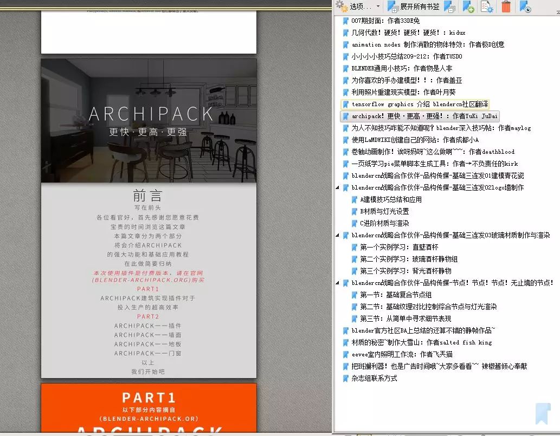This screenshot has width=560, height=436.
Task: Open sub-bookmark 第一个实例学习：直壁酒杯
Action: pyautogui.click(x=399, y=247)
